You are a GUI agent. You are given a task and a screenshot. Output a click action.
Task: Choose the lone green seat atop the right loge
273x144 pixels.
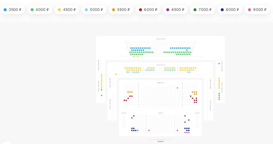click(x=219, y=64)
